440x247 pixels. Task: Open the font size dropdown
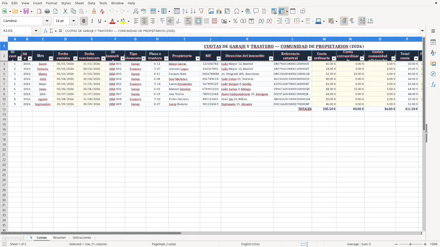click(x=73, y=21)
